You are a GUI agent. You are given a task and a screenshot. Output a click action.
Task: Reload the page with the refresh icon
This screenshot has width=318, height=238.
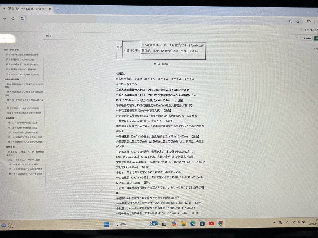(13, 19)
